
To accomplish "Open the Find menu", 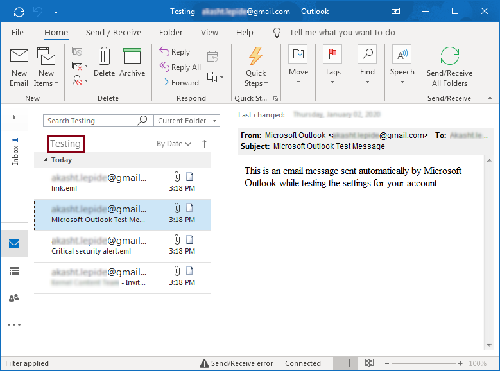I will (367, 65).
